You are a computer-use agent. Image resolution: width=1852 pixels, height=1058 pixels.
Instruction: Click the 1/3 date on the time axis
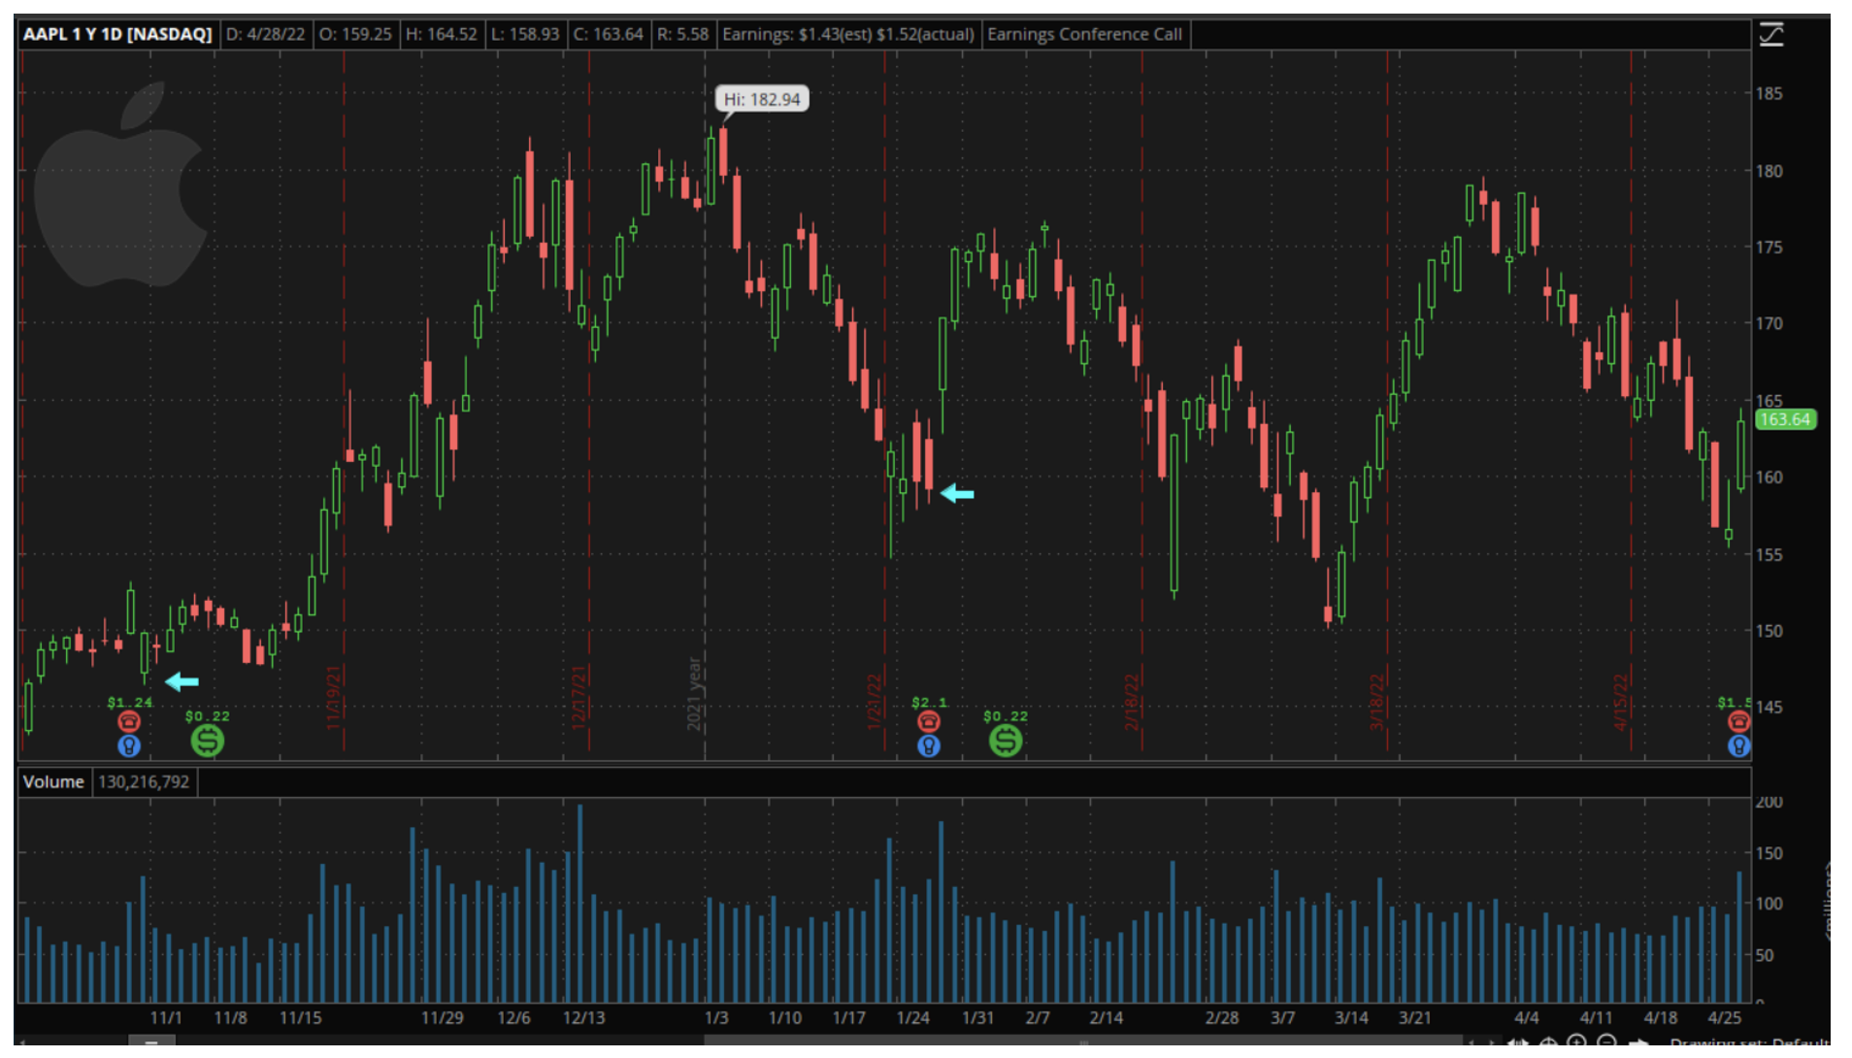click(x=716, y=1018)
